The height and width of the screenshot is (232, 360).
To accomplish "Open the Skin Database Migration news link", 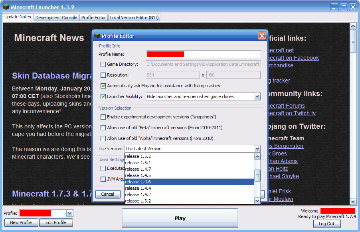I will click(52, 76).
